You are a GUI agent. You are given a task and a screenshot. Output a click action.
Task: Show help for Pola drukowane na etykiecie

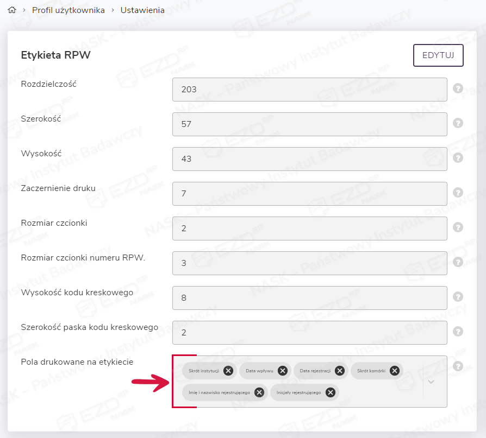458,366
